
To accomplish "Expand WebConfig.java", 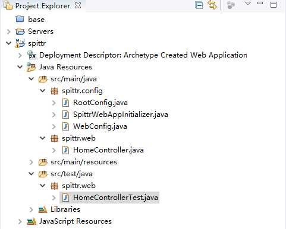I will coord(54,126).
